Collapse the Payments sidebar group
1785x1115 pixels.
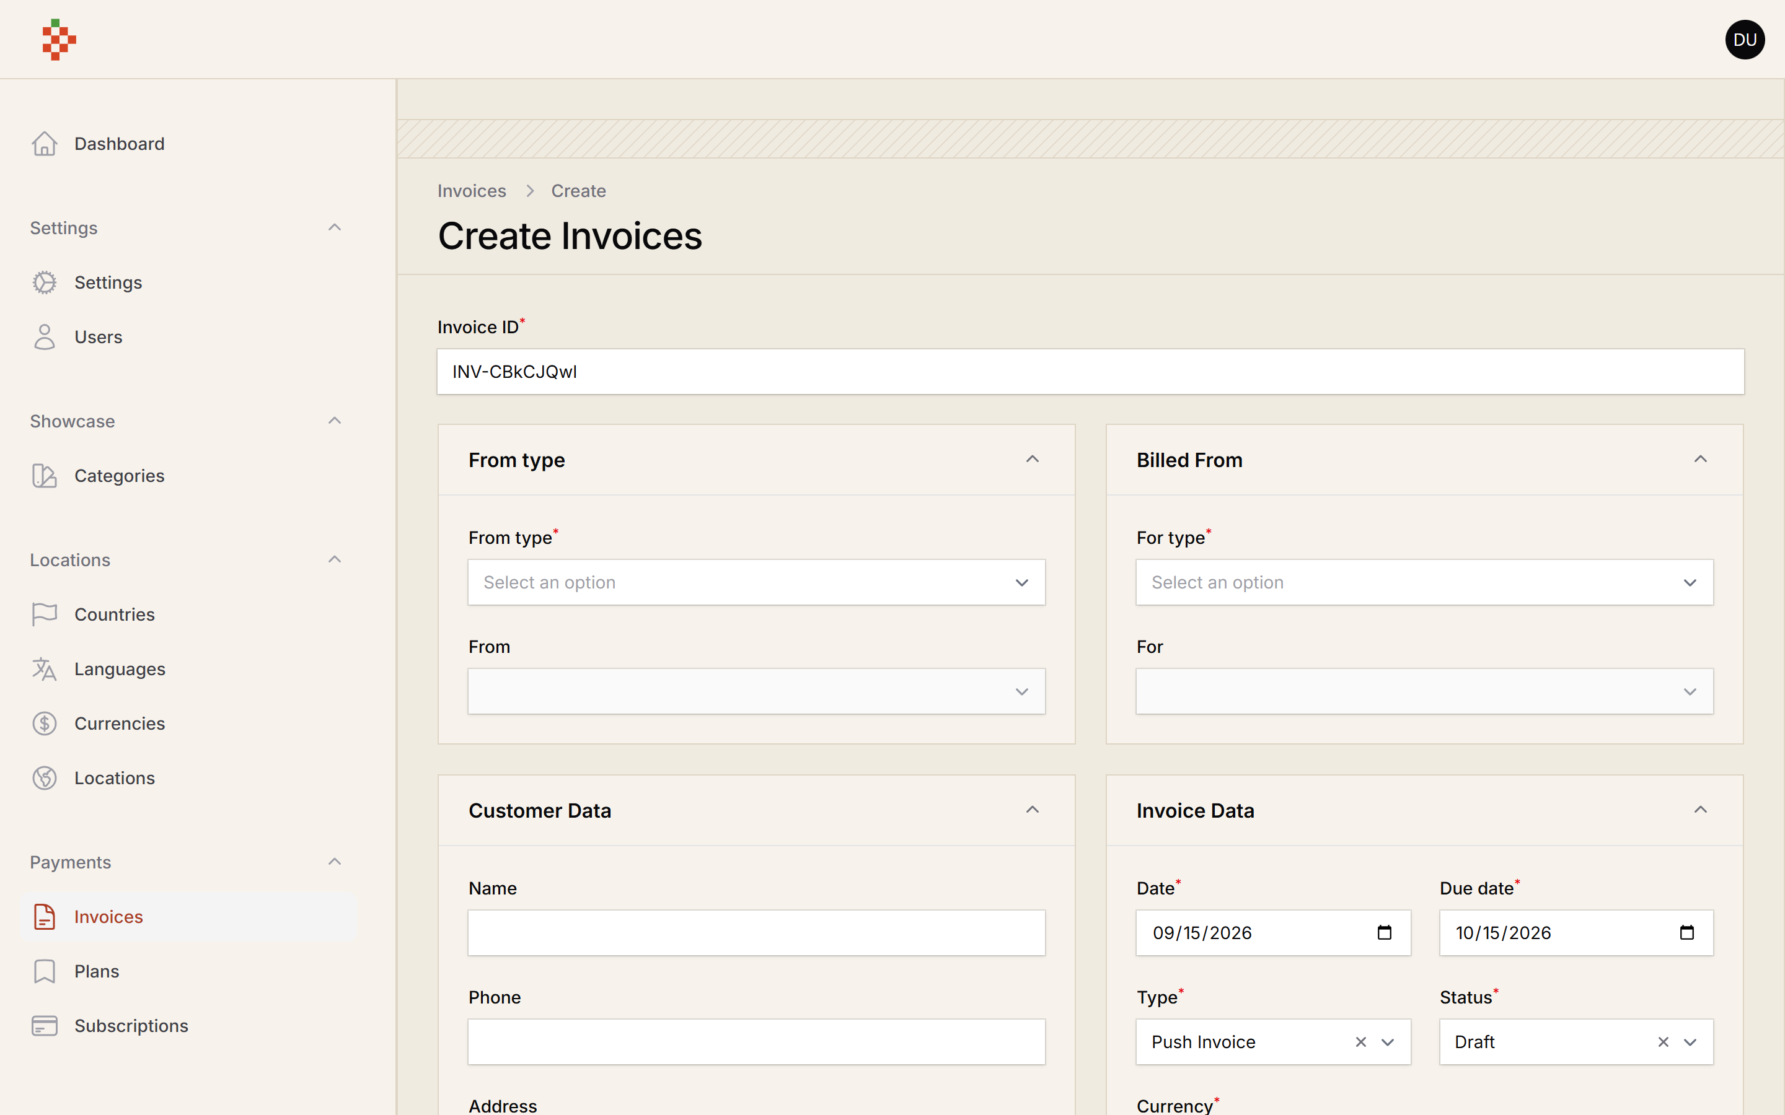(334, 862)
